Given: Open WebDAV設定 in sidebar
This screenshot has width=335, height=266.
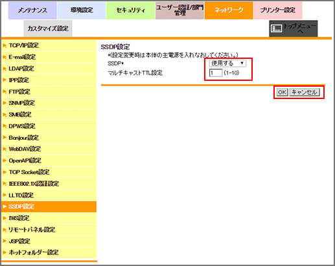Looking at the screenshot, I should 49,149.
